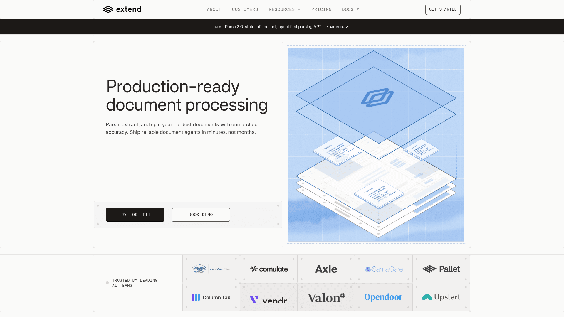Click the Parse 2.0 announcement text

click(273, 27)
